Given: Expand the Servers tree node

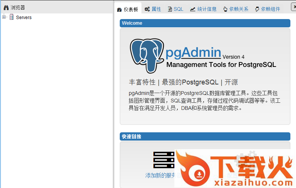Looking at the screenshot, I should (x=4, y=17).
